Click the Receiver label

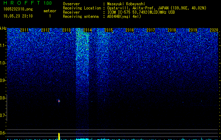71,12
